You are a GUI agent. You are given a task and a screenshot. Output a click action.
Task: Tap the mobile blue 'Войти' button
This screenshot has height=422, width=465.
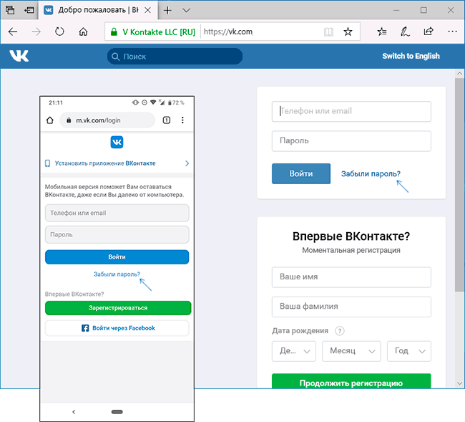click(117, 257)
